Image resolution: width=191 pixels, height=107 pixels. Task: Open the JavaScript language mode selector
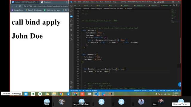pyautogui.click(x=161, y=91)
